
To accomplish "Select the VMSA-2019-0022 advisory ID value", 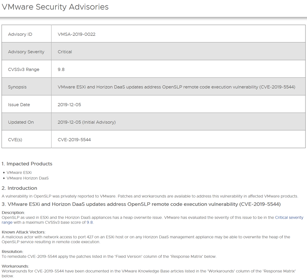I will 76,34.
